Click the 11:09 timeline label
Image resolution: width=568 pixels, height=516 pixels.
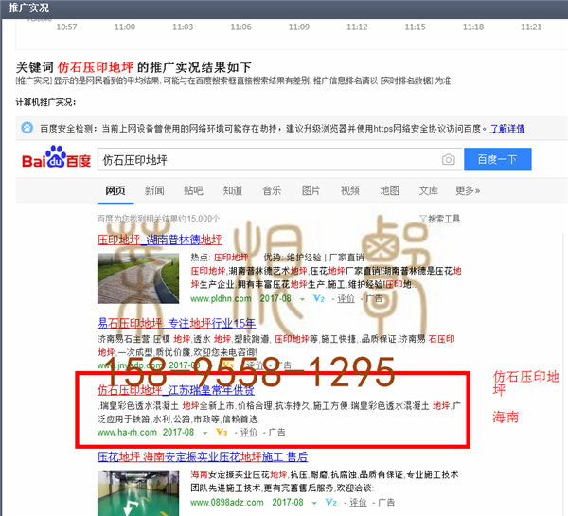point(299,27)
